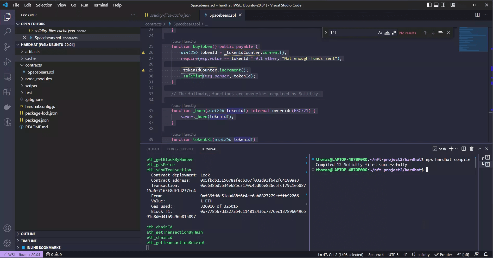Expand the artifacts folder
Screen dimensions: 493x258
[x=22, y=51]
